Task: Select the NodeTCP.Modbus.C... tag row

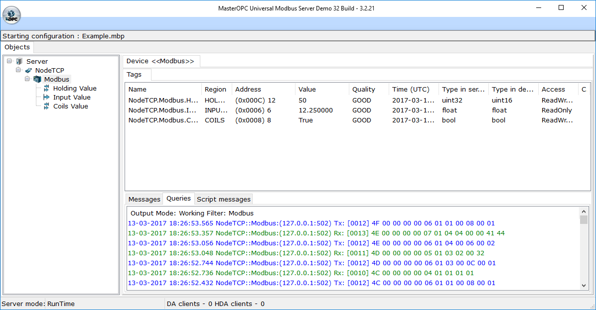Action: [x=357, y=120]
